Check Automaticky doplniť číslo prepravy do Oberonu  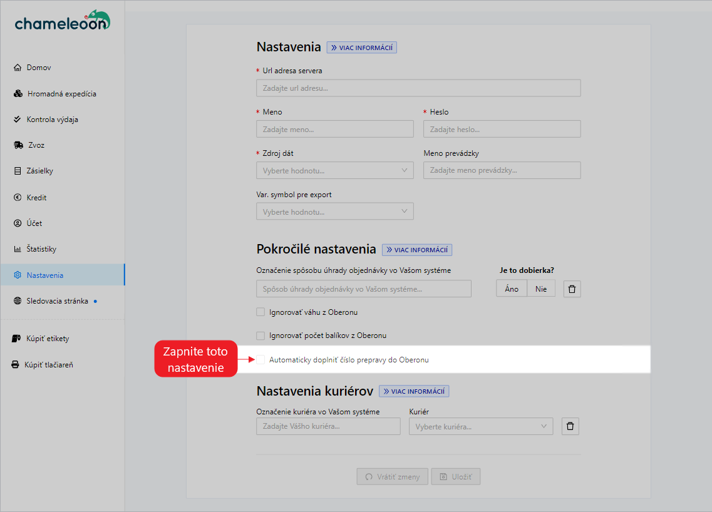click(x=261, y=360)
